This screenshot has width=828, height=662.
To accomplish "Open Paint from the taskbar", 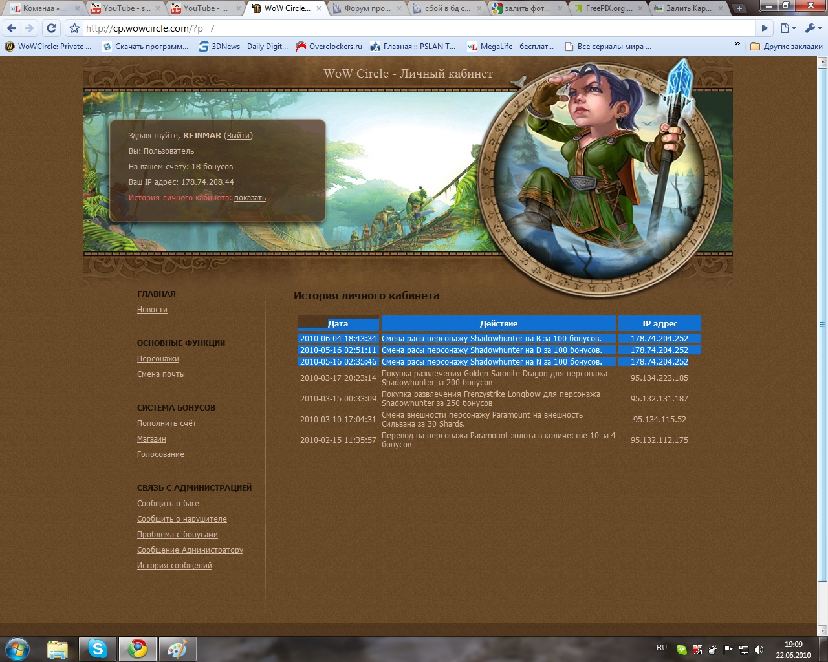I will coord(177,649).
